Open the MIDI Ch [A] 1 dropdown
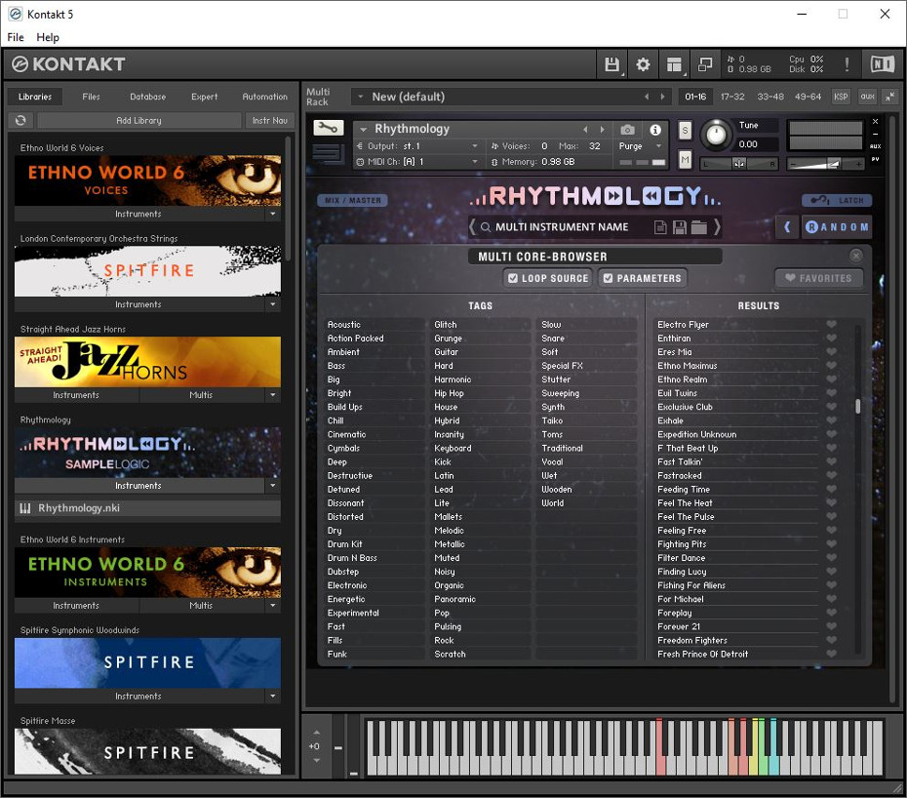 (x=475, y=162)
